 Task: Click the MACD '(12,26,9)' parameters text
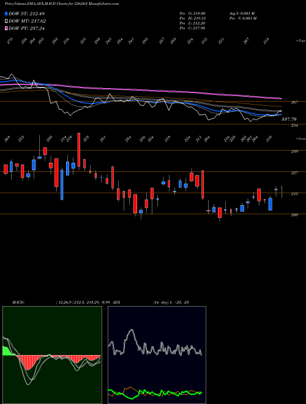pyautogui.click(x=65, y=302)
